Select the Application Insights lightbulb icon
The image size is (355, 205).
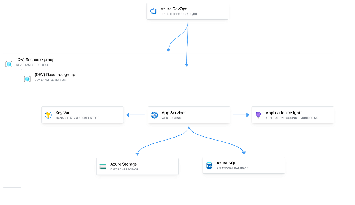click(x=258, y=115)
